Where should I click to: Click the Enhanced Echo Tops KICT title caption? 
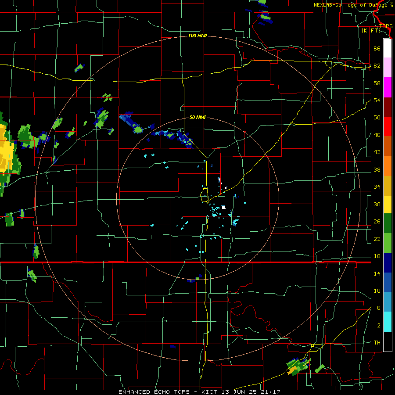(x=199, y=392)
